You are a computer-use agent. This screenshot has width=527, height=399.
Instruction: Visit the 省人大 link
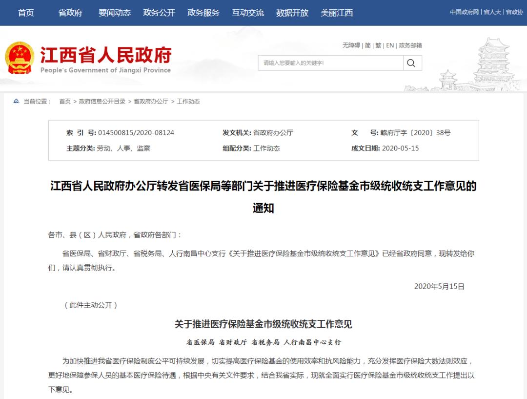tap(492, 12)
